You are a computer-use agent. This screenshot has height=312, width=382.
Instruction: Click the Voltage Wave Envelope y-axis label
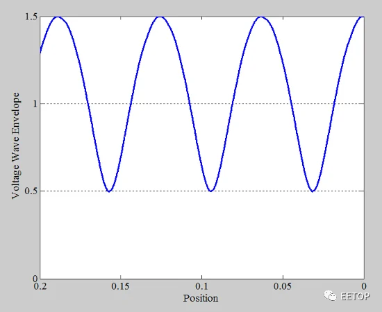pos(15,146)
